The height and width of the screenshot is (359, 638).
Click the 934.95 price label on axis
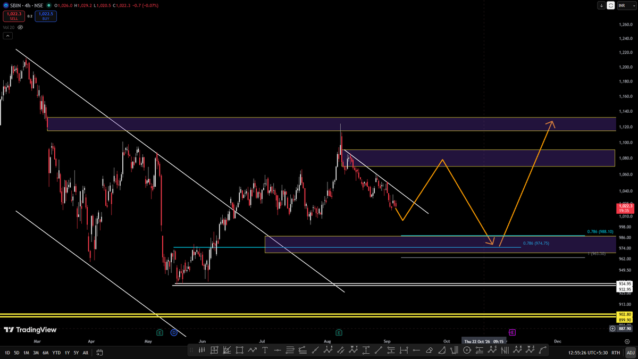click(x=625, y=284)
